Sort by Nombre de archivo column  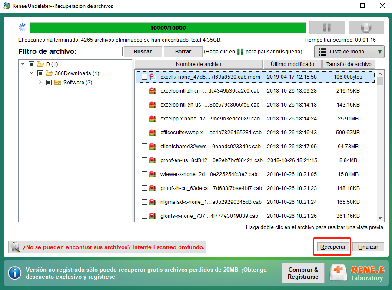point(199,64)
